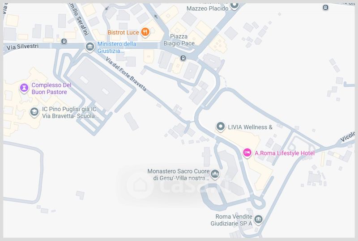The width and height of the screenshot is (358, 241).
Task: Select the Via Silvestri street name
Action: (22, 47)
